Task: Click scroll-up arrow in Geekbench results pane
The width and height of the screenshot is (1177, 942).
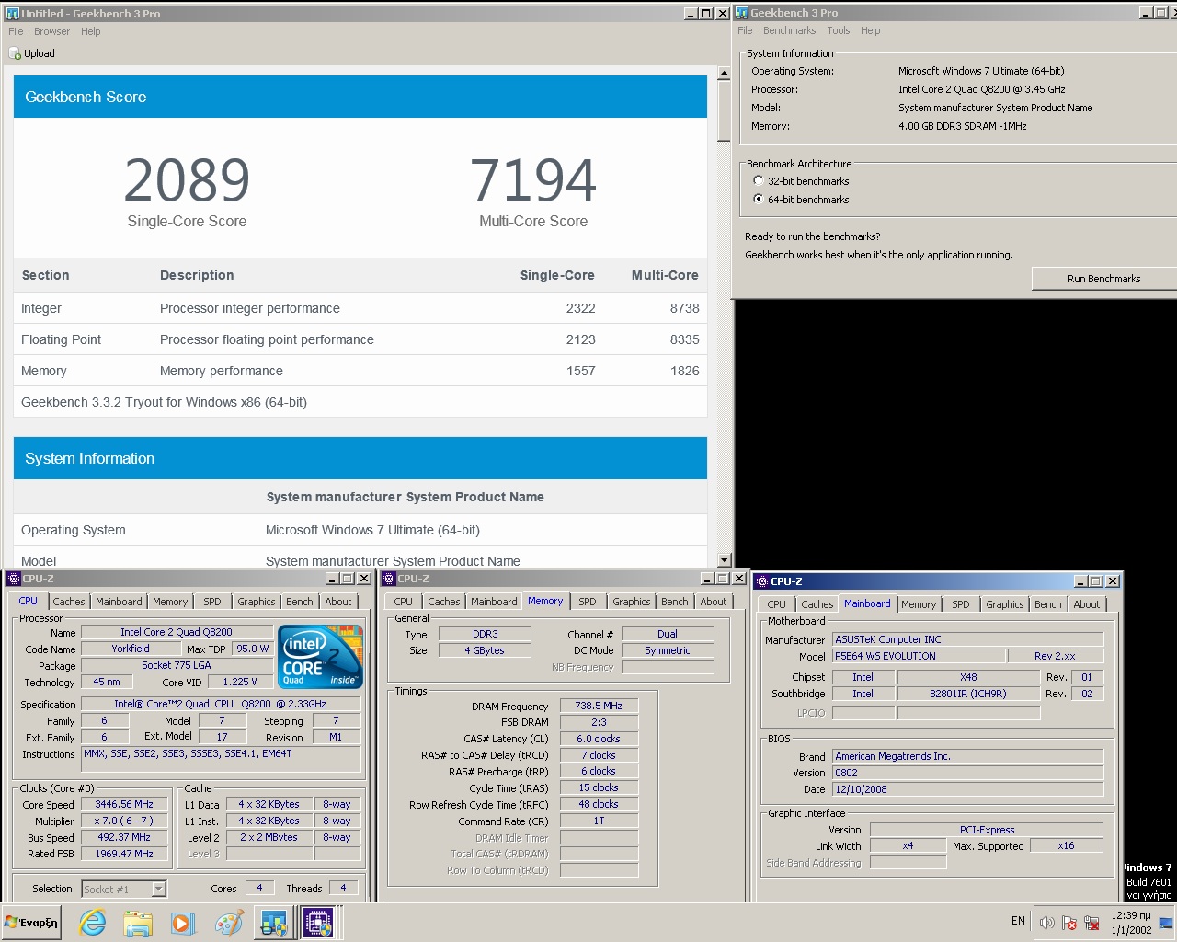Action: pos(724,72)
